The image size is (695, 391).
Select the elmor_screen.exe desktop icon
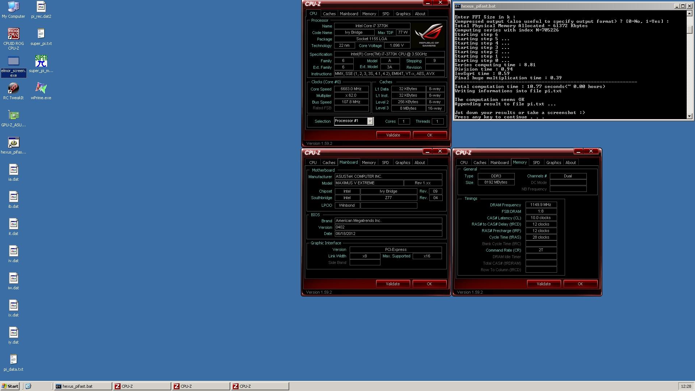[13, 67]
